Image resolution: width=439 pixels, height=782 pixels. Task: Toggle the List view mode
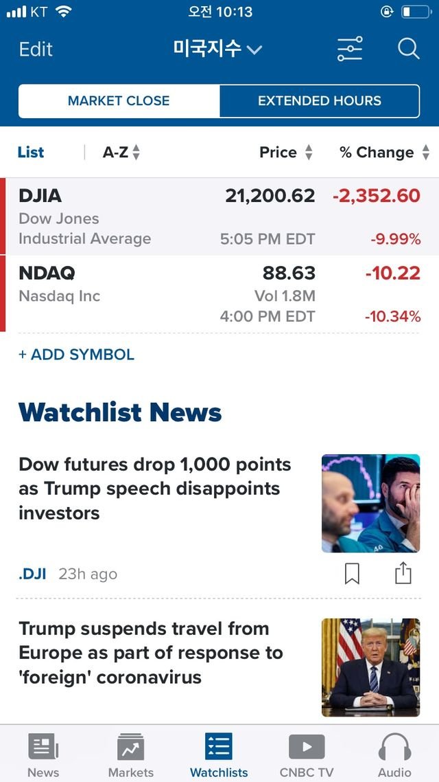31,152
